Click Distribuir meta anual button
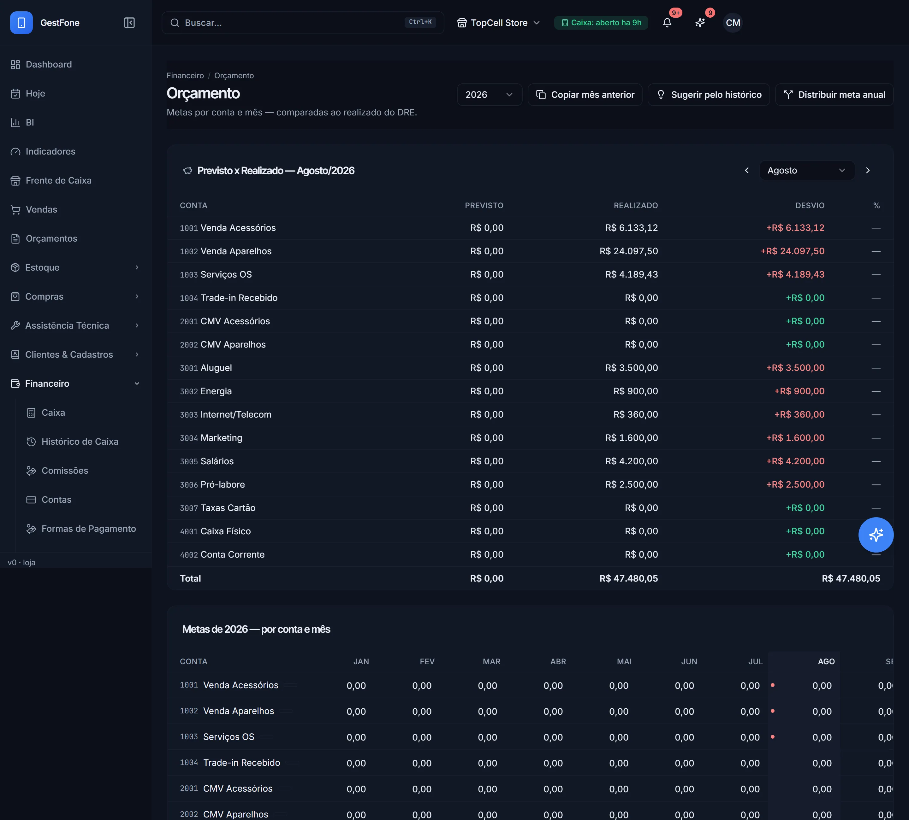The height and width of the screenshot is (820, 909). click(x=834, y=95)
